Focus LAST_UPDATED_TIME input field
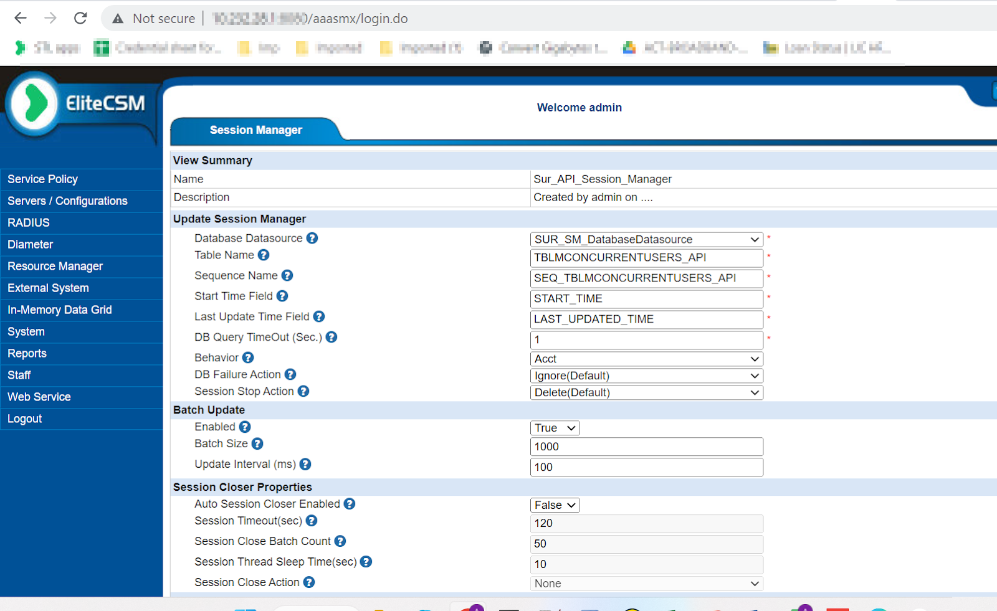 pos(647,320)
